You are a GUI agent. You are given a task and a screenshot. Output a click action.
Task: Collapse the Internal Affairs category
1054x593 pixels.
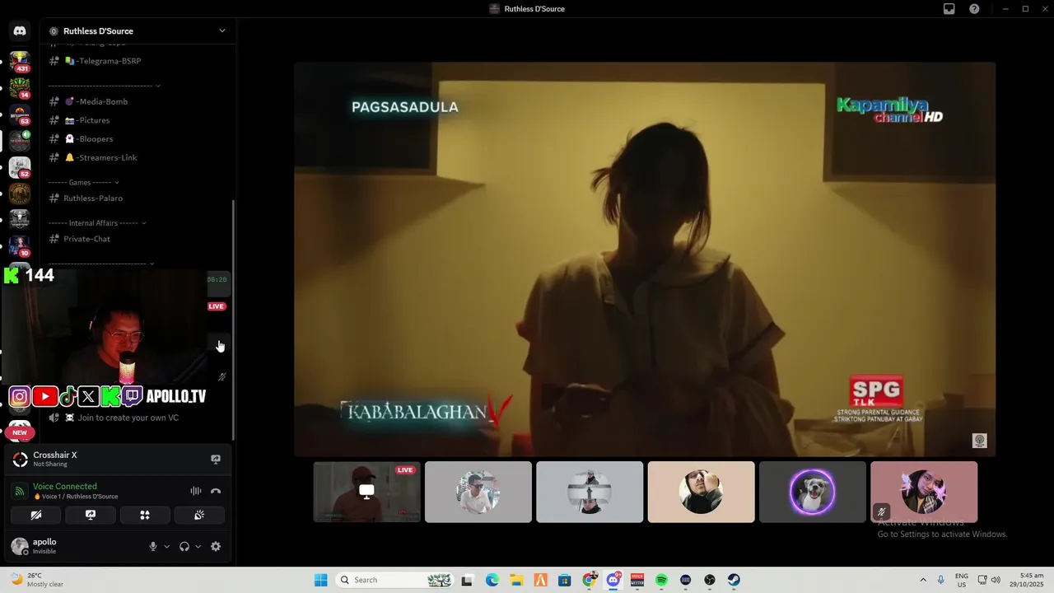[x=97, y=223]
